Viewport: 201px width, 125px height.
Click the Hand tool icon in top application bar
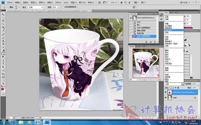point(121,2)
